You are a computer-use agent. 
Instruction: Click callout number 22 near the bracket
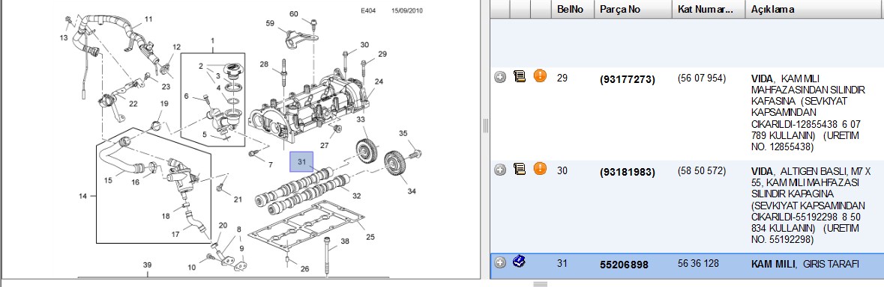coord(133,103)
